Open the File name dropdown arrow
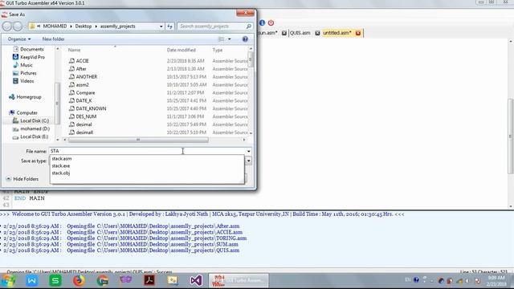The width and height of the screenshot is (514, 289). [248, 151]
